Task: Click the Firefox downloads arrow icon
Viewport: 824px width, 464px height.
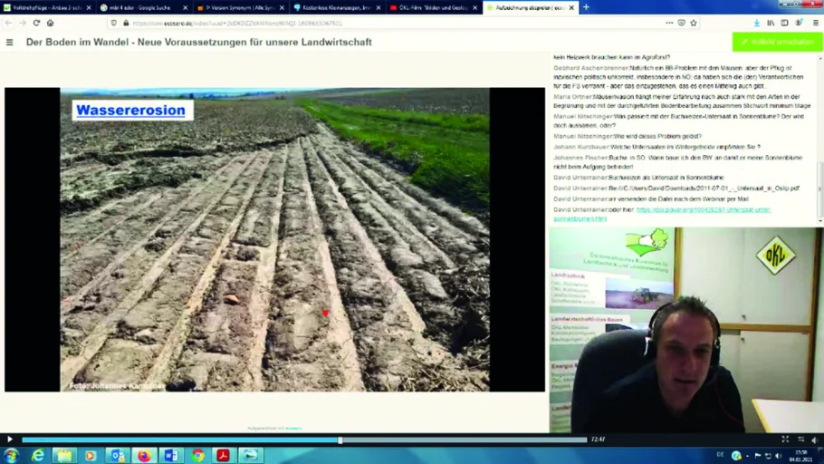Action: pos(756,23)
